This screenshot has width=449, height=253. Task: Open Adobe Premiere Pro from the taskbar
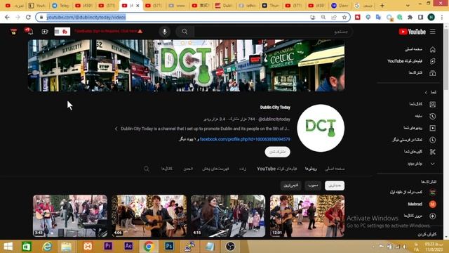pyautogui.click(x=108, y=247)
